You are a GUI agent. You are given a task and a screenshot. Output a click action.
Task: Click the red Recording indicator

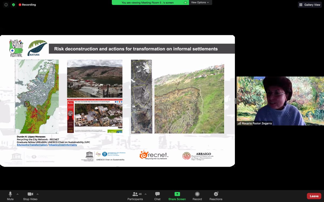[27, 5]
